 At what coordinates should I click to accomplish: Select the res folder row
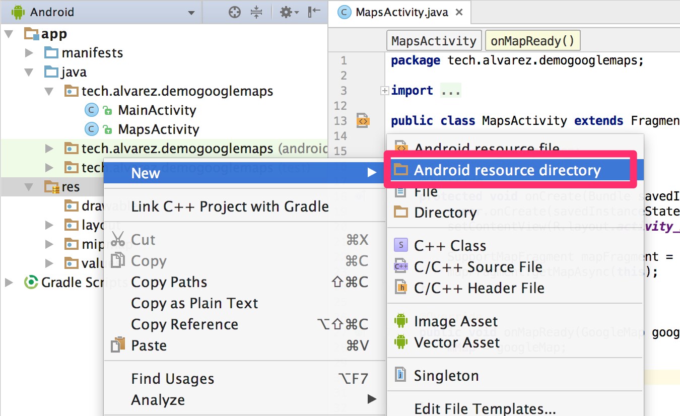51,187
